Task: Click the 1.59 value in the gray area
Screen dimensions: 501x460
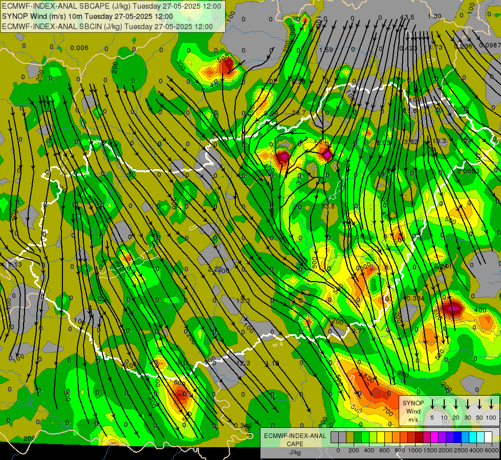Action: click(326, 50)
